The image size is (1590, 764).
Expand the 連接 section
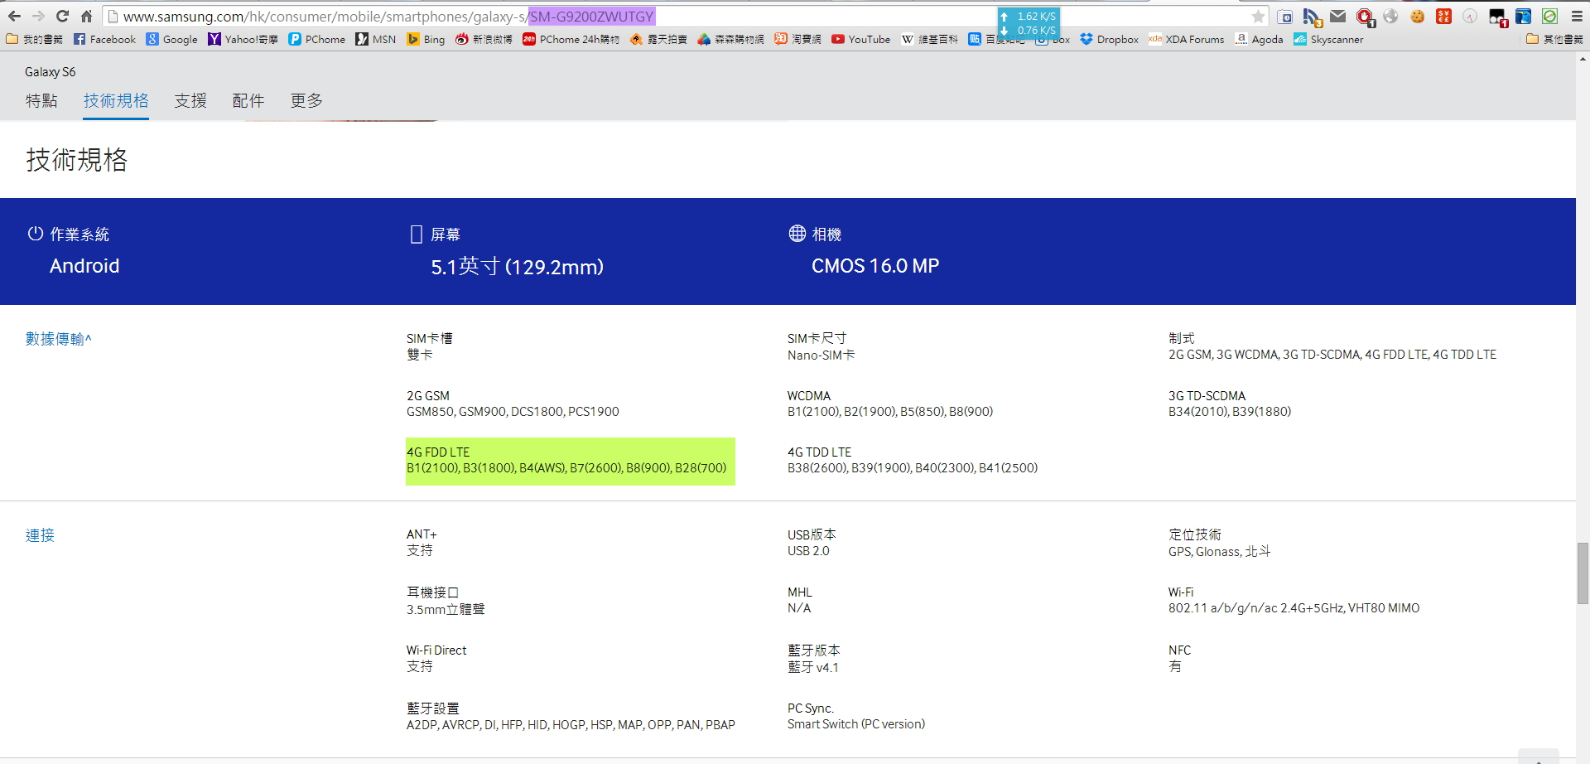click(x=40, y=535)
